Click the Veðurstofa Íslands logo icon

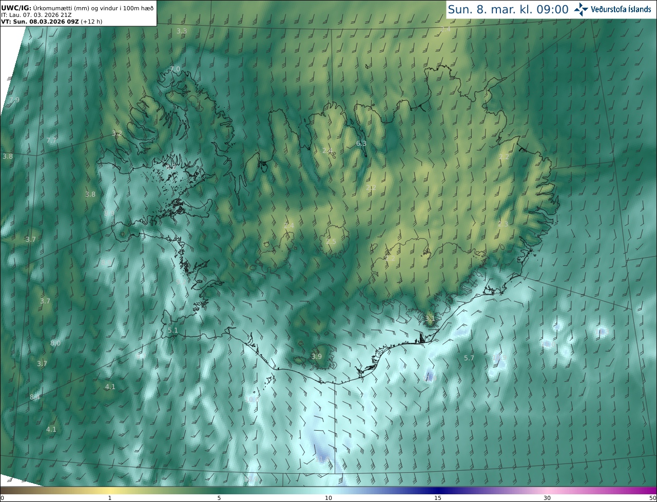pos(581,9)
